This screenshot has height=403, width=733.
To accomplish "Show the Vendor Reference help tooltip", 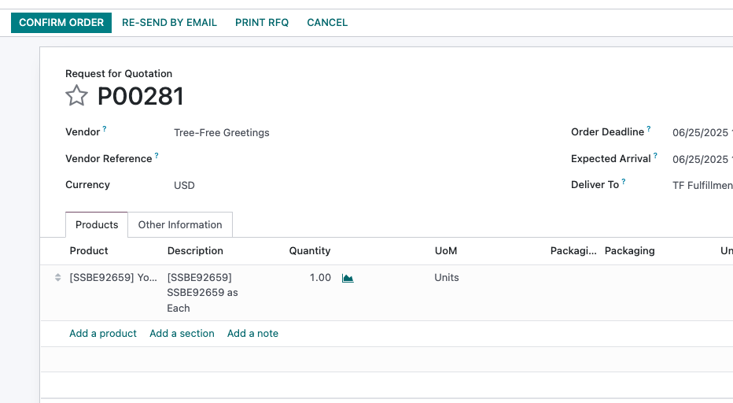I will pyautogui.click(x=157, y=155).
